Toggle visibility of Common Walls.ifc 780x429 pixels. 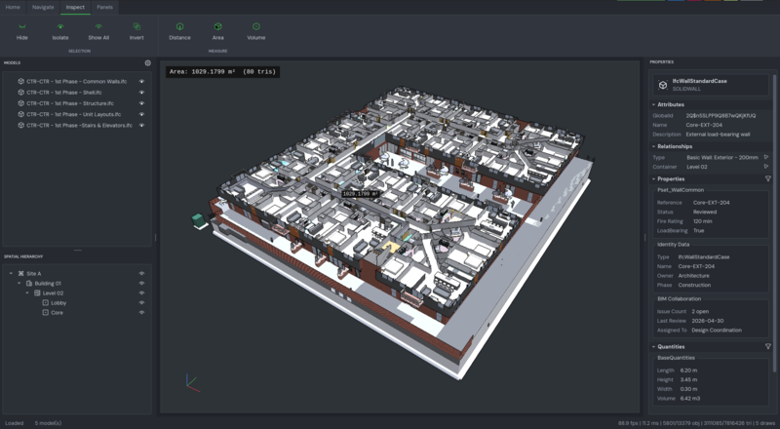coord(141,81)
